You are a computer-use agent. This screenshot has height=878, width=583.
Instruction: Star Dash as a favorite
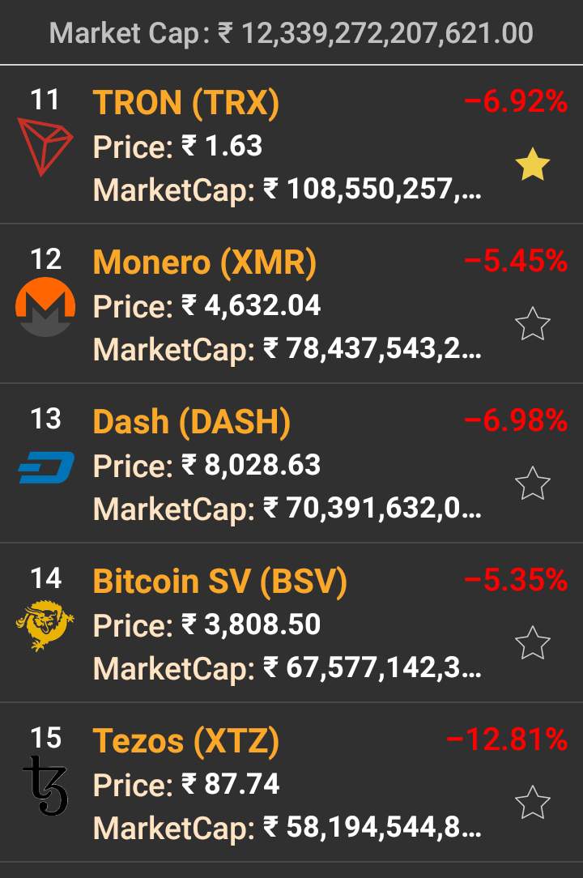tap(532, 484)
